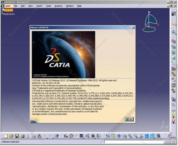Save the document with the floppy disk icon
This screenshot has height=146, width=178.
pyautogui.click(x=17, y=136)
